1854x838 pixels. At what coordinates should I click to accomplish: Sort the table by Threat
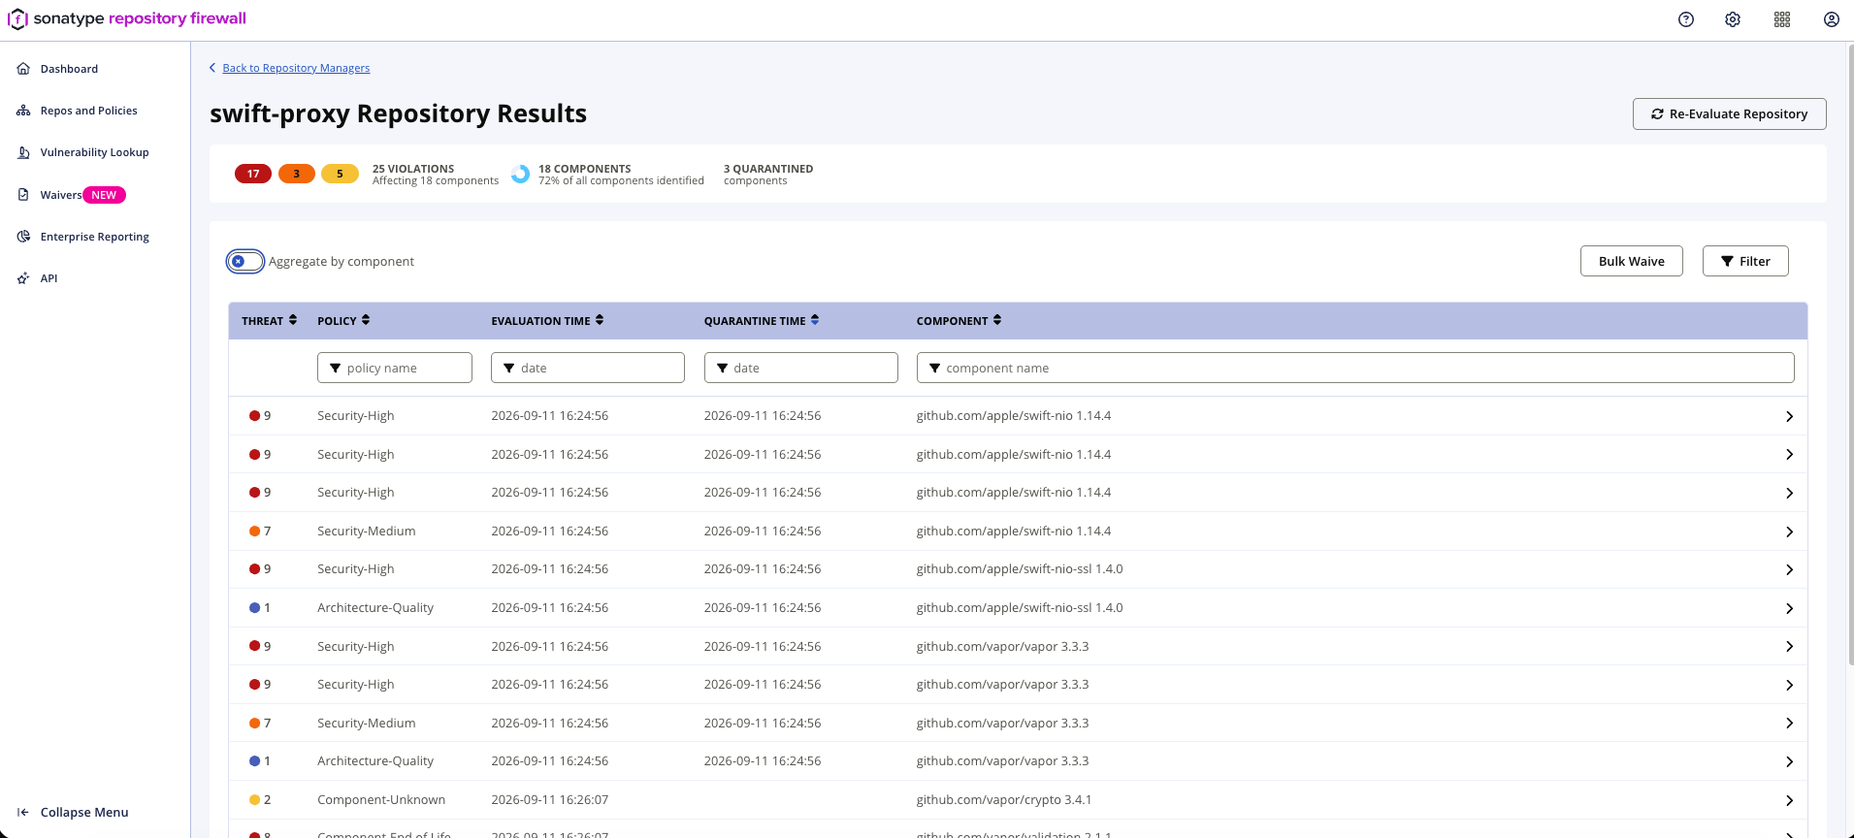269,321
